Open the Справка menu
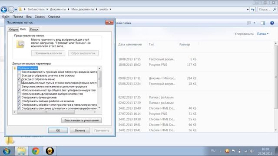 (x=54, y=16)
